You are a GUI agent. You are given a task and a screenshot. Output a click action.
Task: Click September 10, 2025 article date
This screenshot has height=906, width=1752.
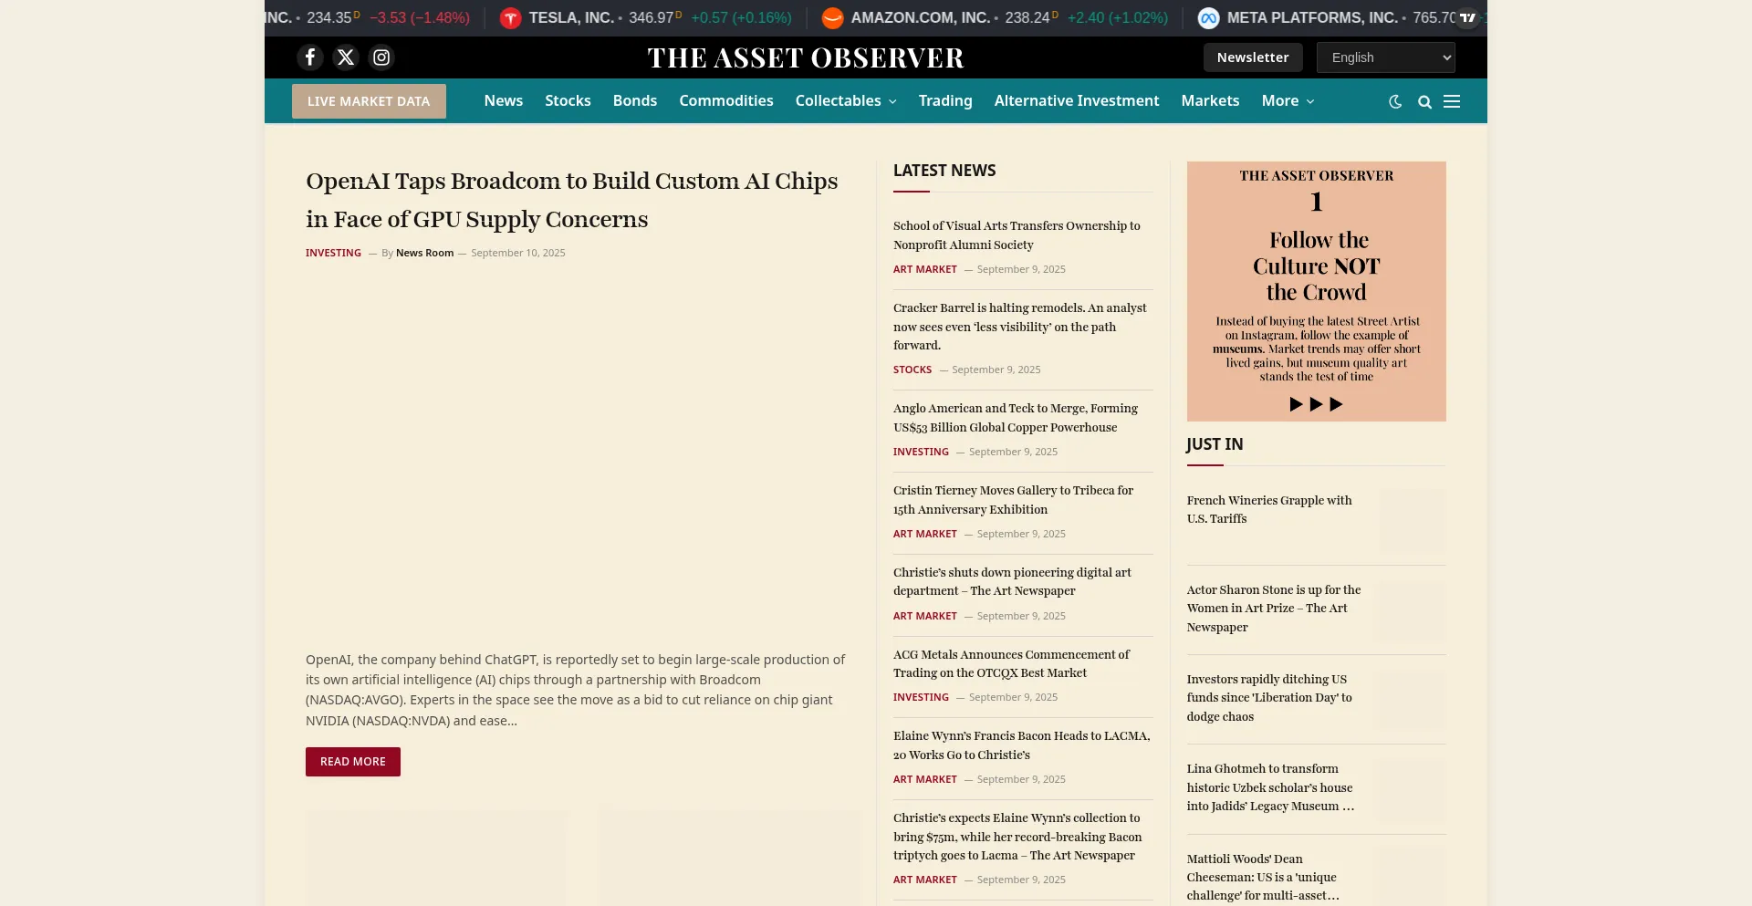(x=518, y=253)
